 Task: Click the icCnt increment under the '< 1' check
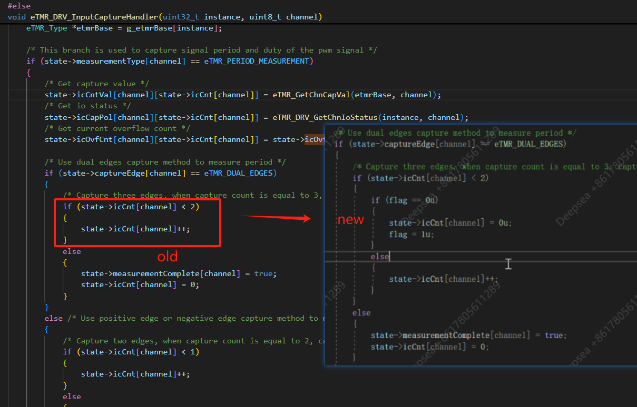click(x=135, y=374)
